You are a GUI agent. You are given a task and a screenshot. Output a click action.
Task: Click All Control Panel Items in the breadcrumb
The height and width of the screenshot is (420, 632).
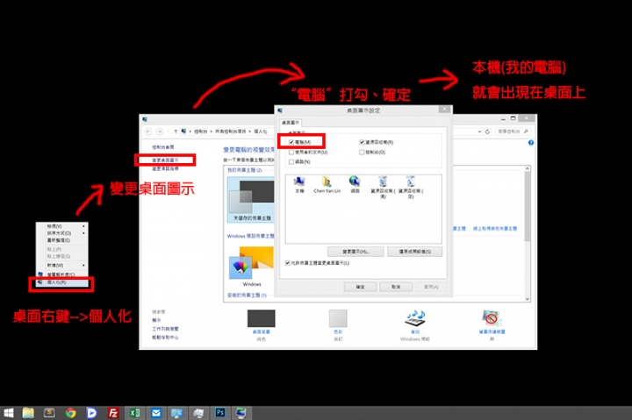230,132
